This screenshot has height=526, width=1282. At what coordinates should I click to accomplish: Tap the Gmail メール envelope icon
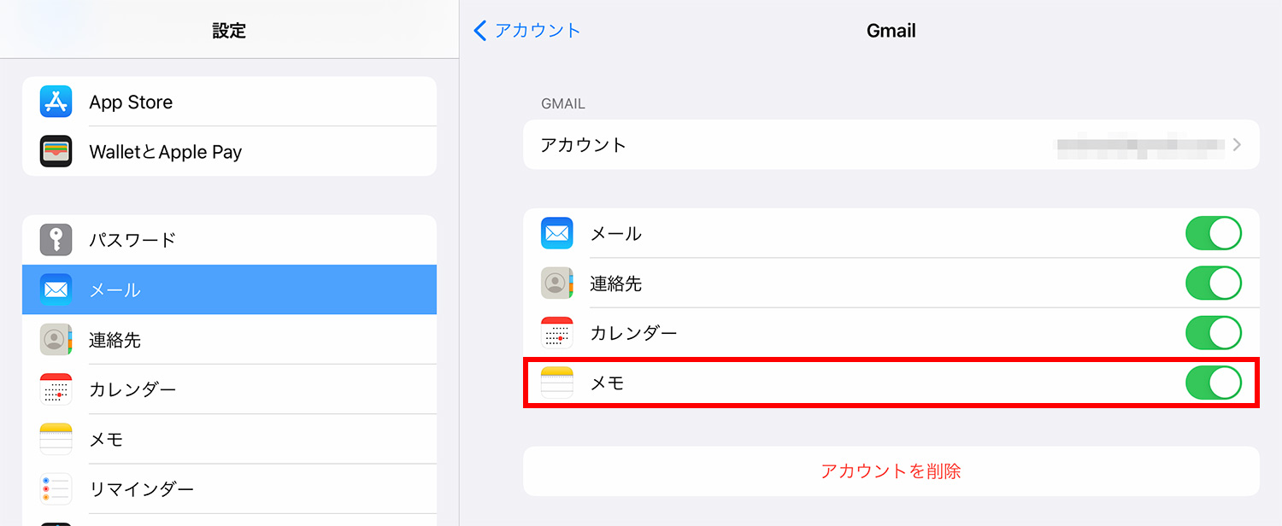point(557,233)
